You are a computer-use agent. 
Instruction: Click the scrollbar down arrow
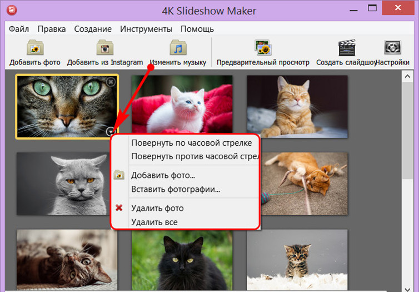point(407,289)
